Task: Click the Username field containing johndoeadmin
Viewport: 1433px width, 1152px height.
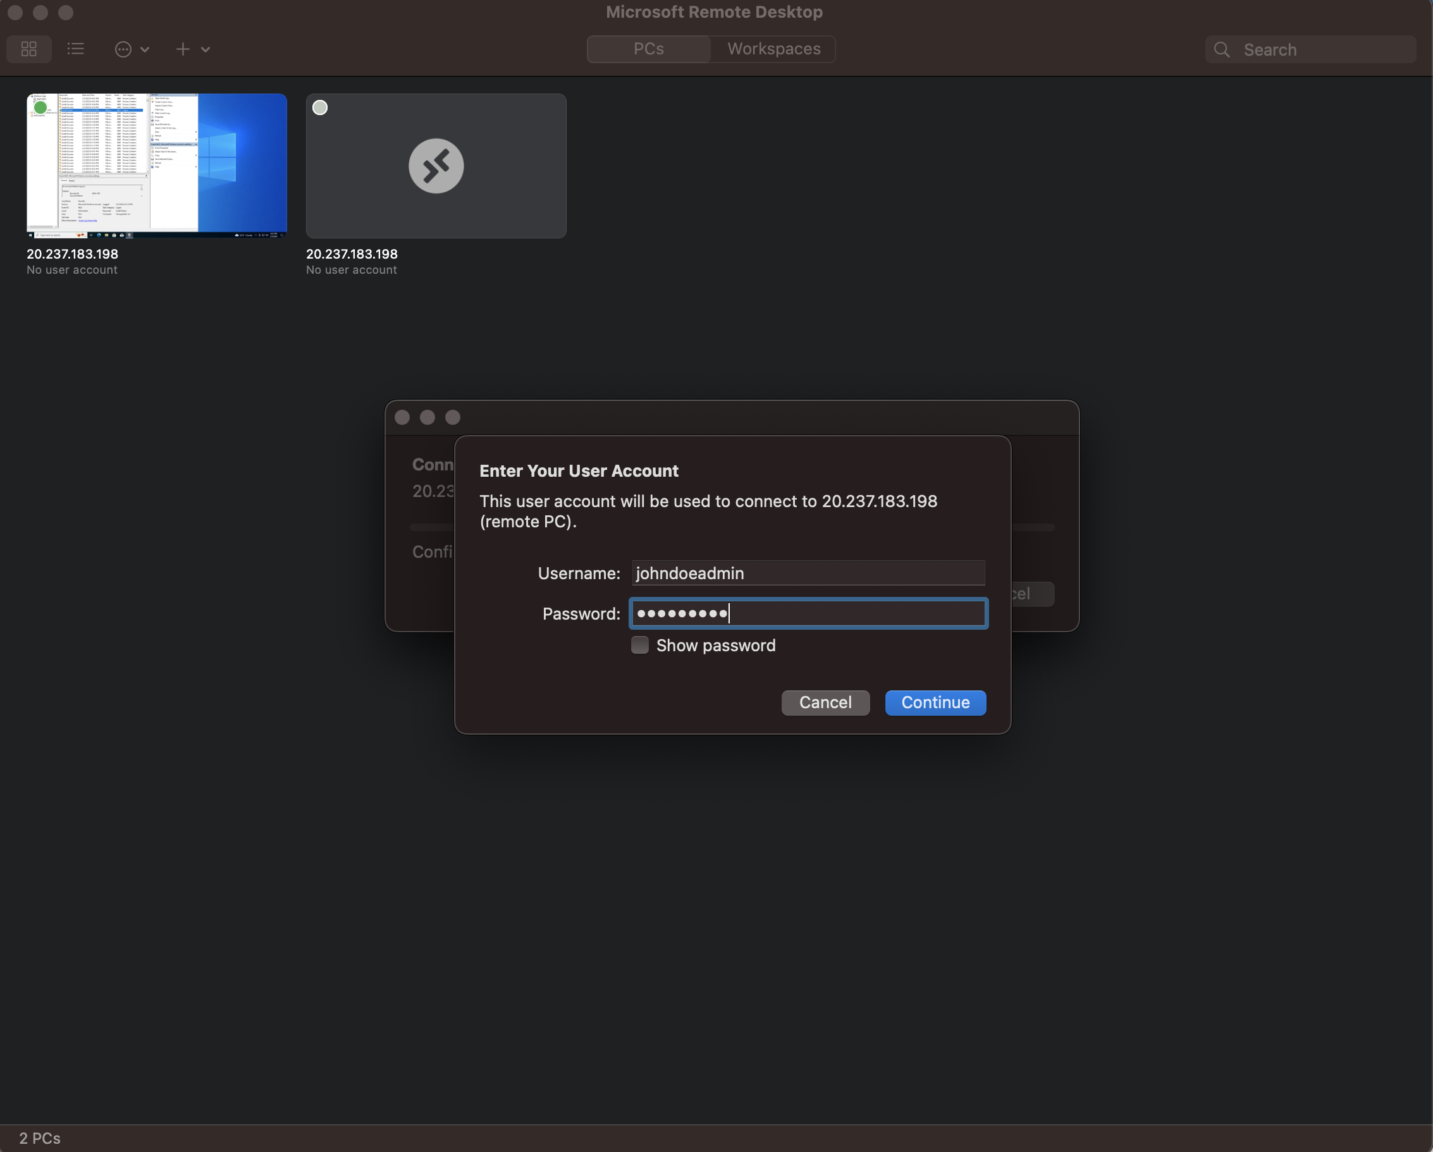Action: coord(808,573)
